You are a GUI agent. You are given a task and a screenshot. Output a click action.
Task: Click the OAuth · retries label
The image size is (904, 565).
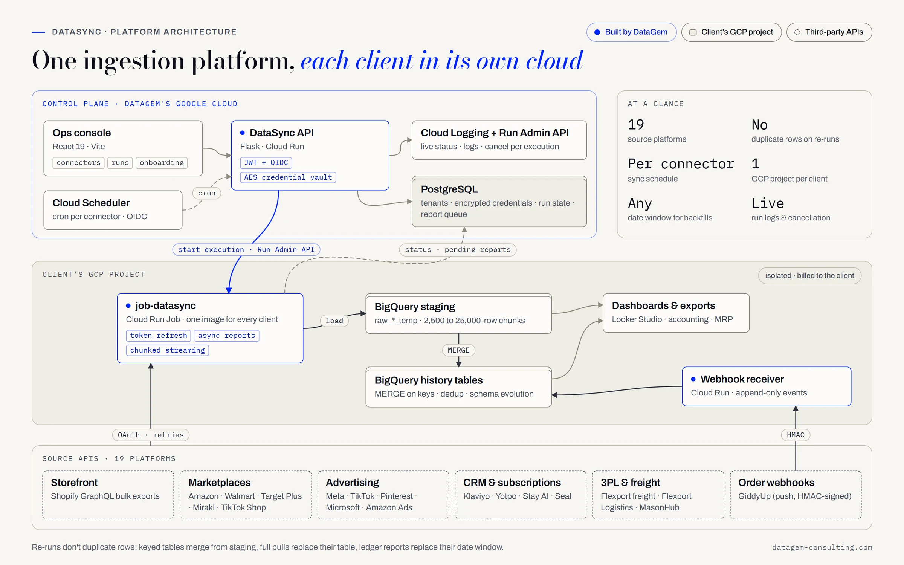[x=151, y=435]
